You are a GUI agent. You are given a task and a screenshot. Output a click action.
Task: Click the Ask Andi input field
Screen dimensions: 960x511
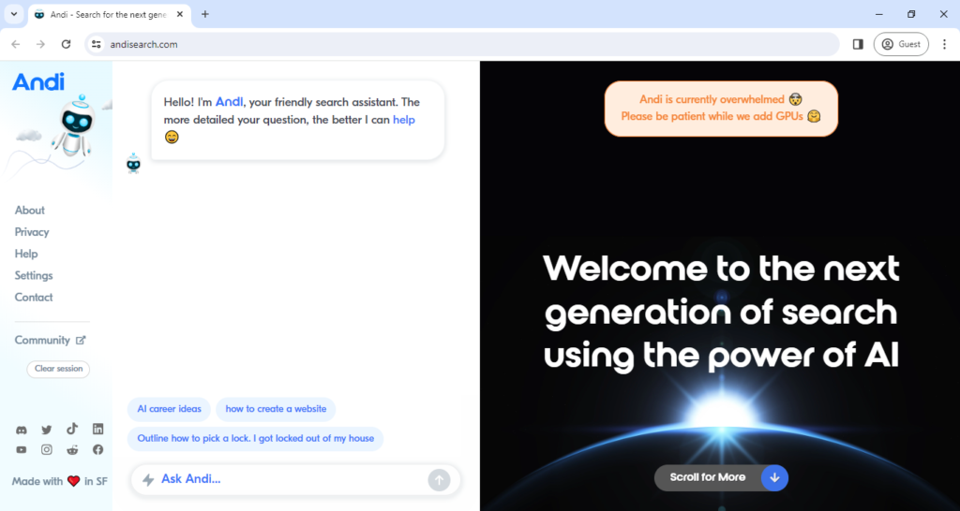[x=281, y=479]
